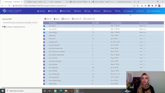Click the license.txt file icon

44,39
